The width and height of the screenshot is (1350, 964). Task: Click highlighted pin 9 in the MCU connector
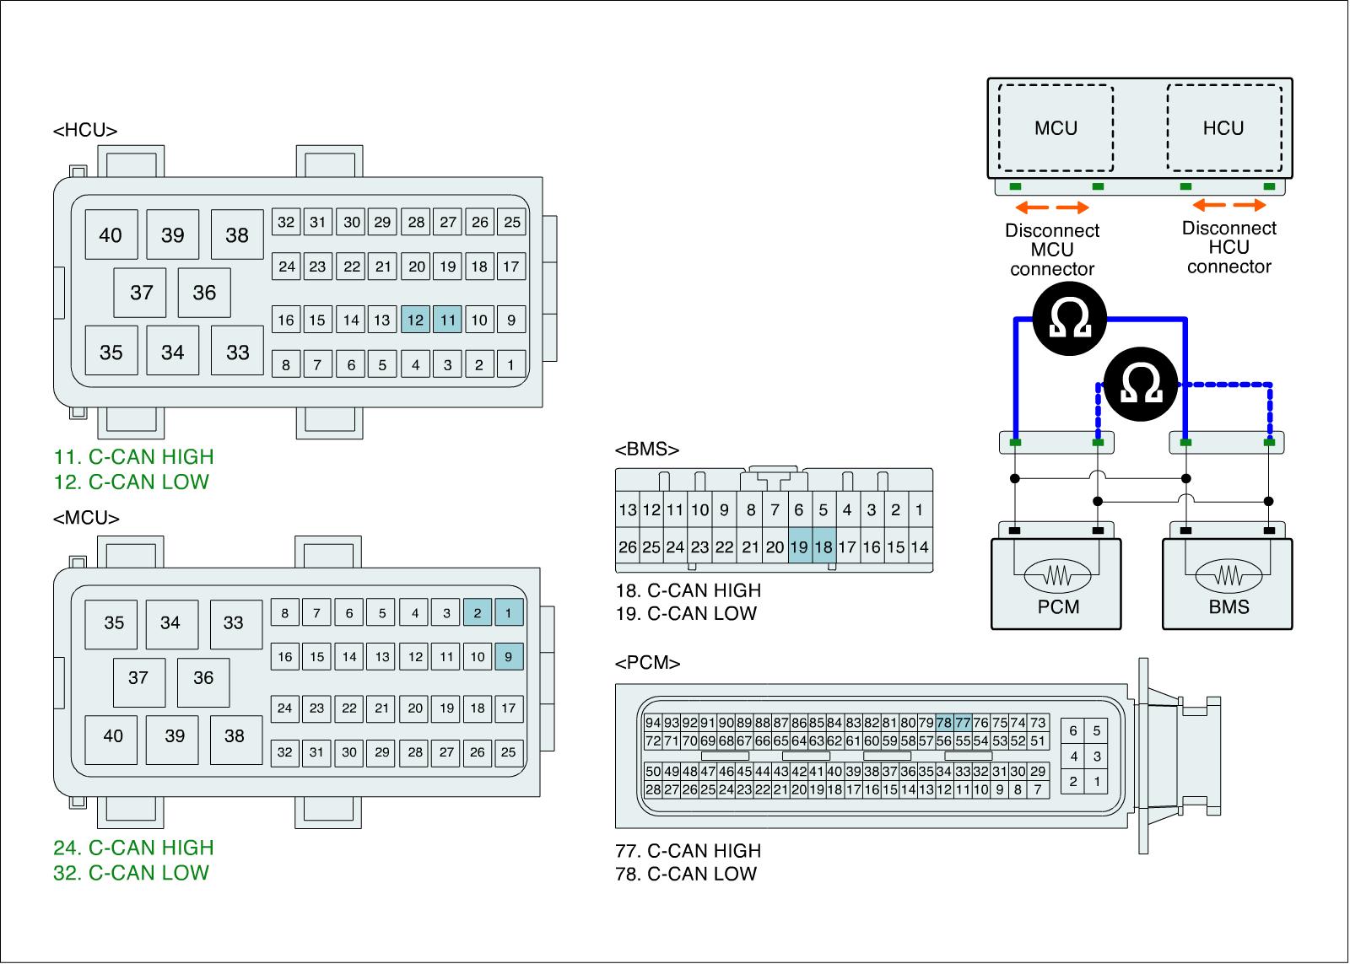508,656
